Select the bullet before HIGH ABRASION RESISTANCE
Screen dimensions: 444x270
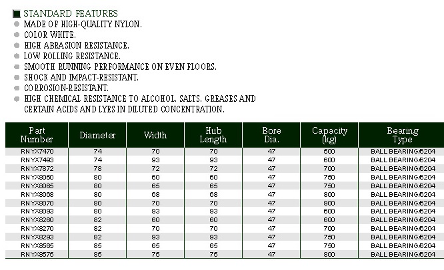17,45
